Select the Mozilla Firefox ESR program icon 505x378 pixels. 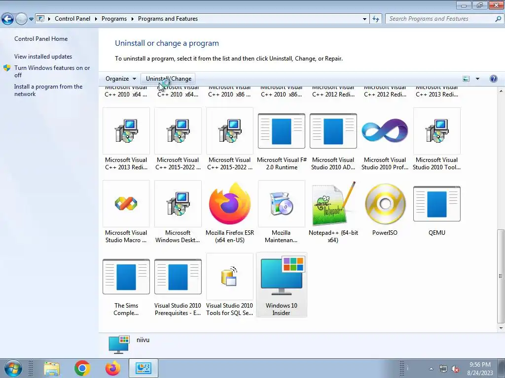click(x=230, y=203)
